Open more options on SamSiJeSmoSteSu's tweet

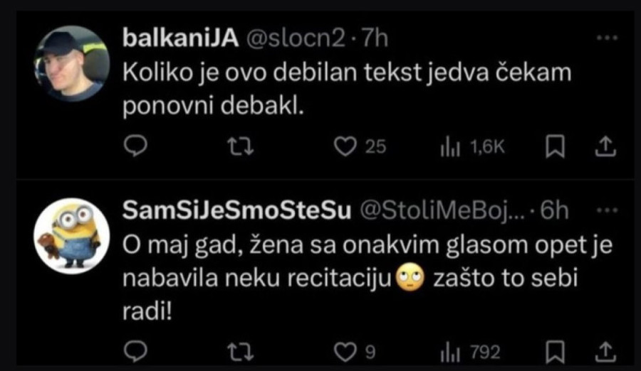click(x=606, y=211)
